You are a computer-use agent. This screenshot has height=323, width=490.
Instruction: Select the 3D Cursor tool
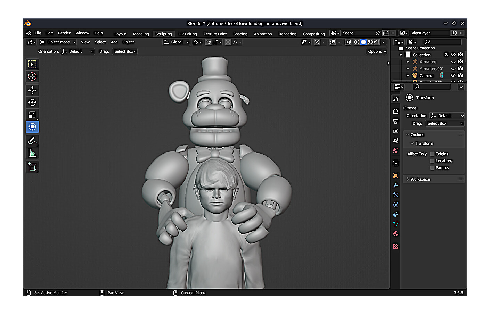(x=32, y=76)
